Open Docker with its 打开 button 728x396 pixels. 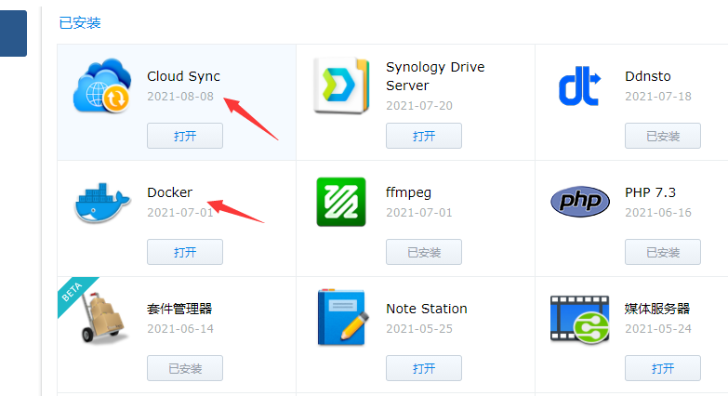point(185,252)
